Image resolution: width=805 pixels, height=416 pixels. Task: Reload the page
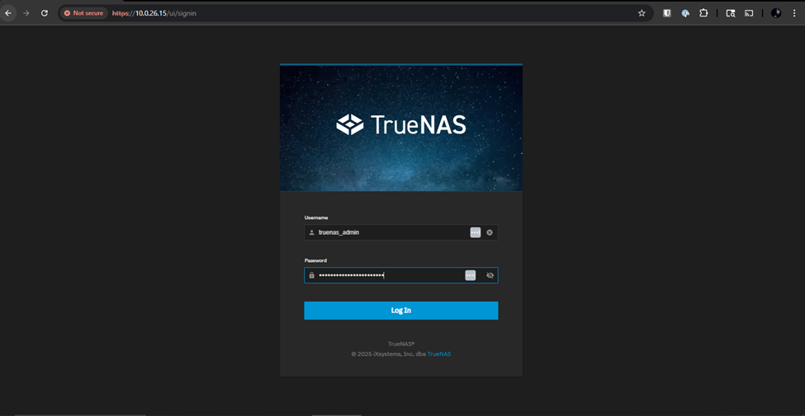coord(45,13)
